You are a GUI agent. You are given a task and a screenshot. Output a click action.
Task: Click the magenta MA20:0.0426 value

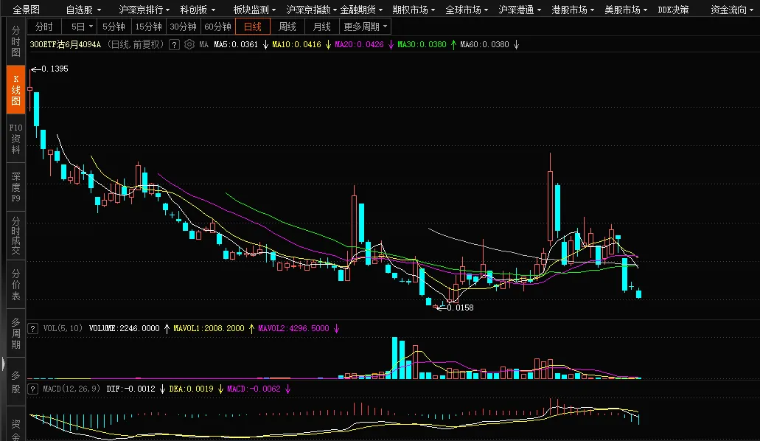[x=359, y=45]
